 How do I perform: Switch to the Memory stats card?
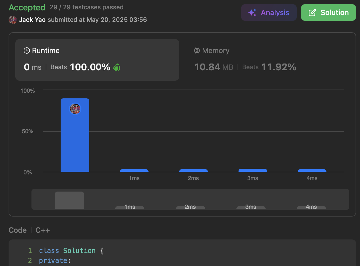tap(267, 60)
